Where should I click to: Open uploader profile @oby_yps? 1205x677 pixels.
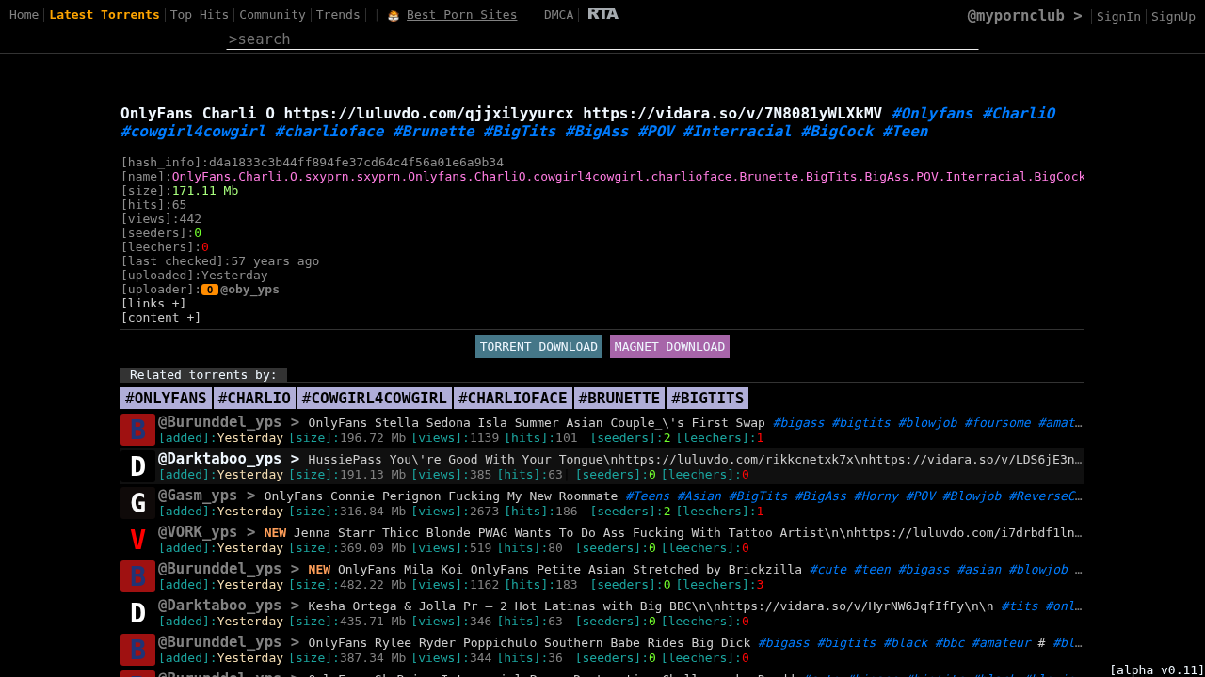click(249, 290)
